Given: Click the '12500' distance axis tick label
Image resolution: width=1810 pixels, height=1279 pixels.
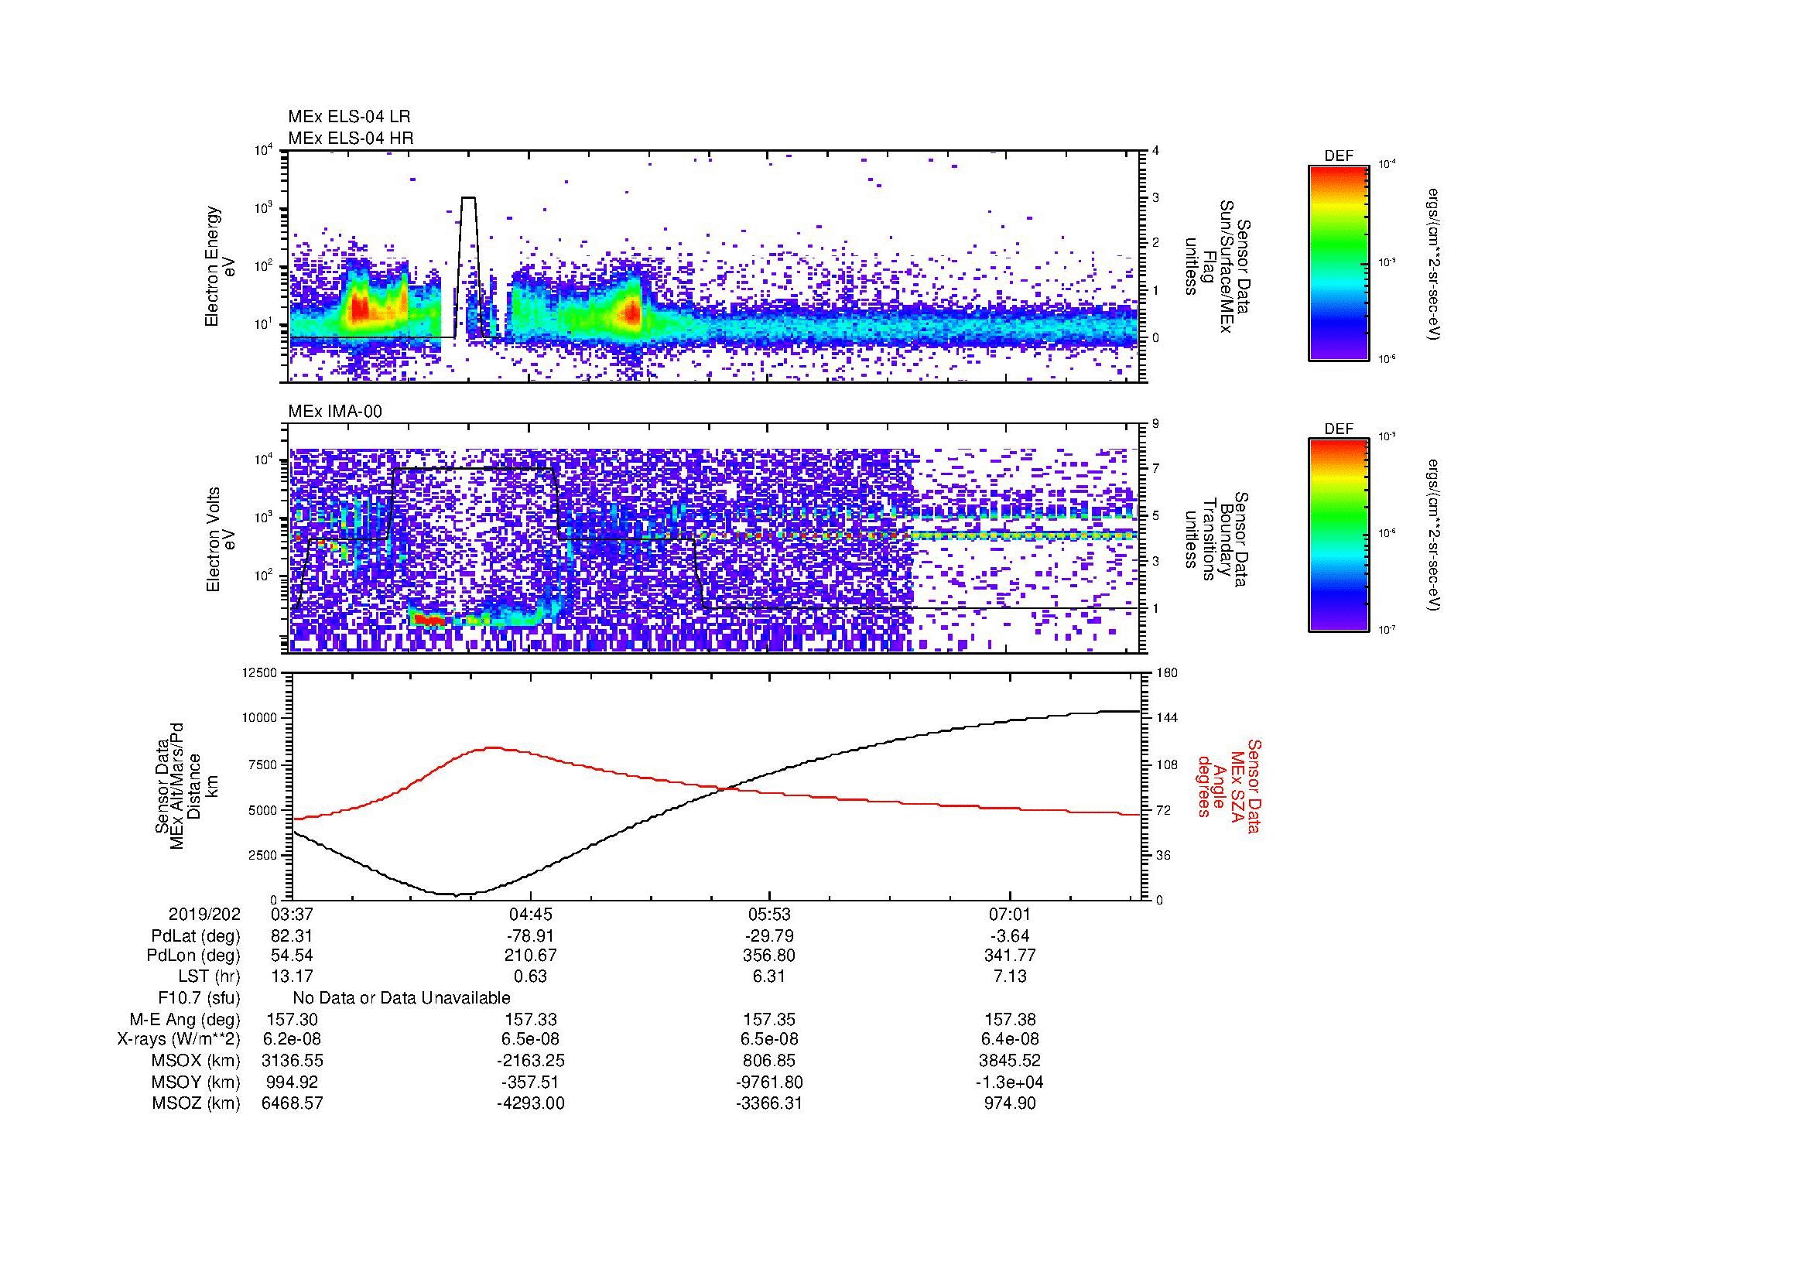Looking at the screenshot, I should tap(259, 672).
